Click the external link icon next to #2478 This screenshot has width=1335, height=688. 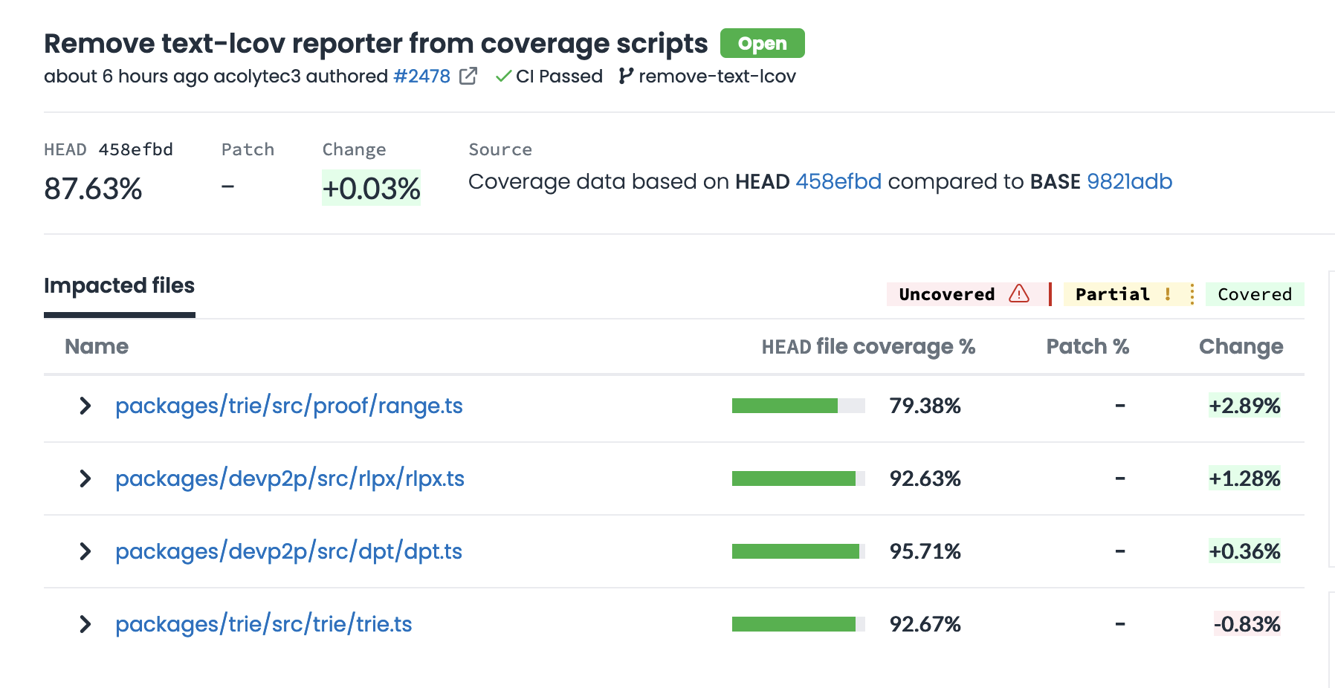[468, 76]
